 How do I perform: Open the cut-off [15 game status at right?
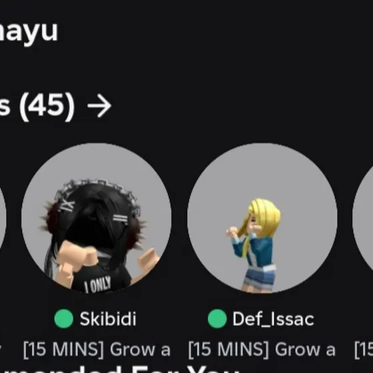364,350
